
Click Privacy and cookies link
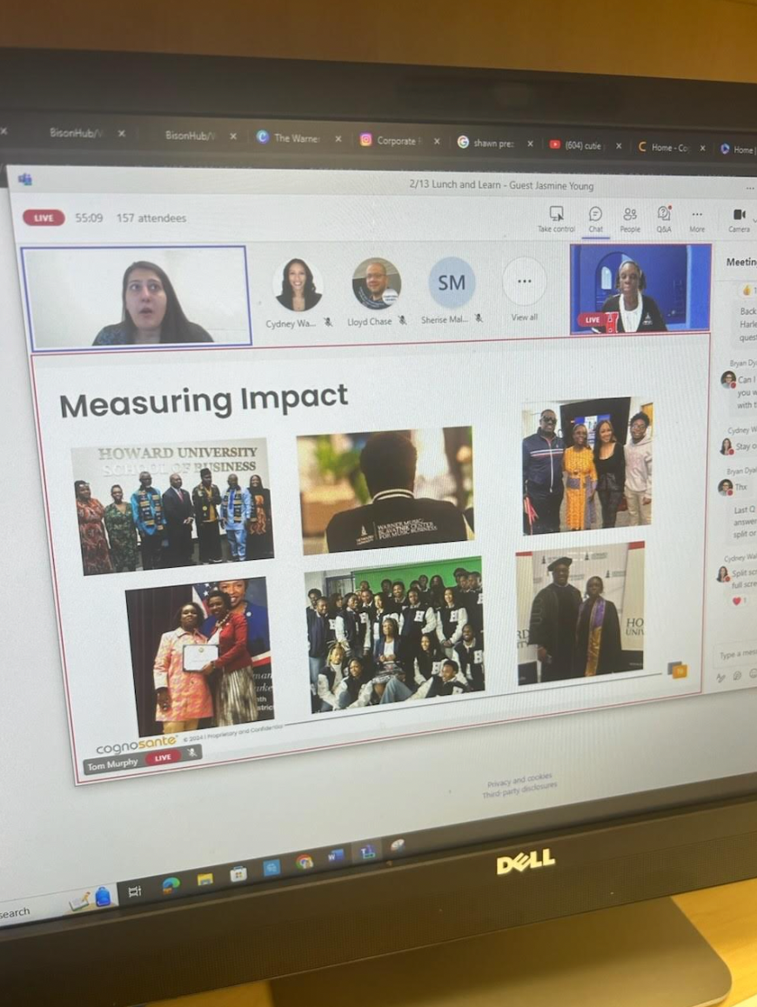[519, 780]
